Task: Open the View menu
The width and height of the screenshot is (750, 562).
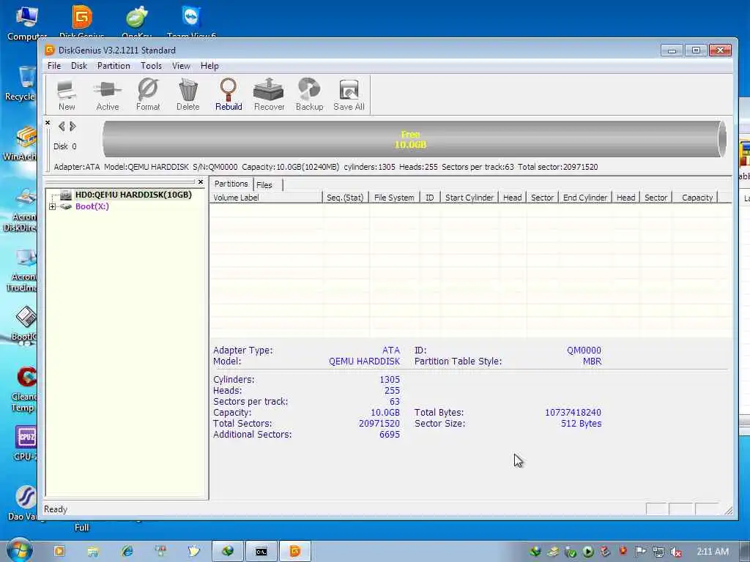Action: [182, 66]
